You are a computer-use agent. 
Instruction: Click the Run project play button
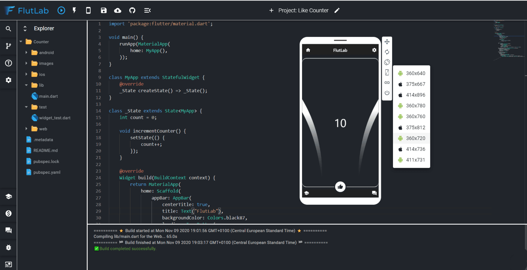click(61, 11)
